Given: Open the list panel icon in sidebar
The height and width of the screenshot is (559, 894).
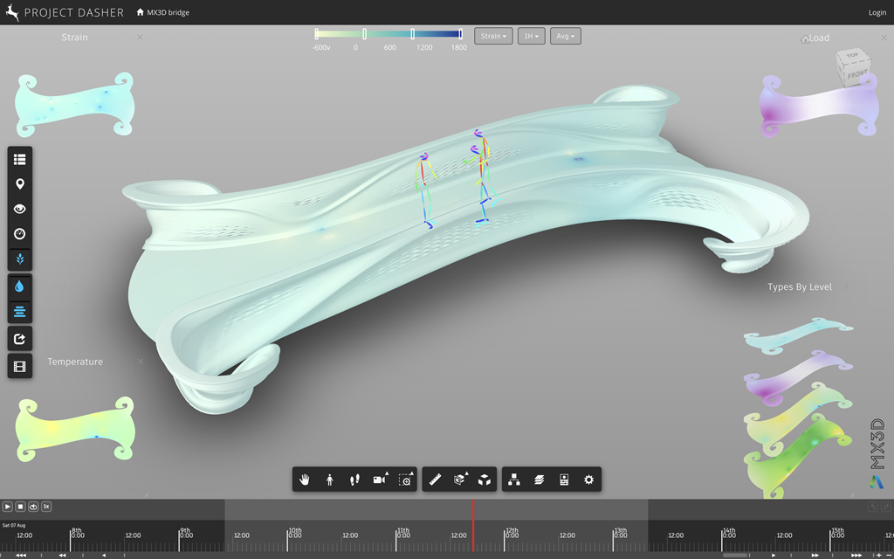Looking at the screenshot, I should pyautogui.click(x=20, y=160).
